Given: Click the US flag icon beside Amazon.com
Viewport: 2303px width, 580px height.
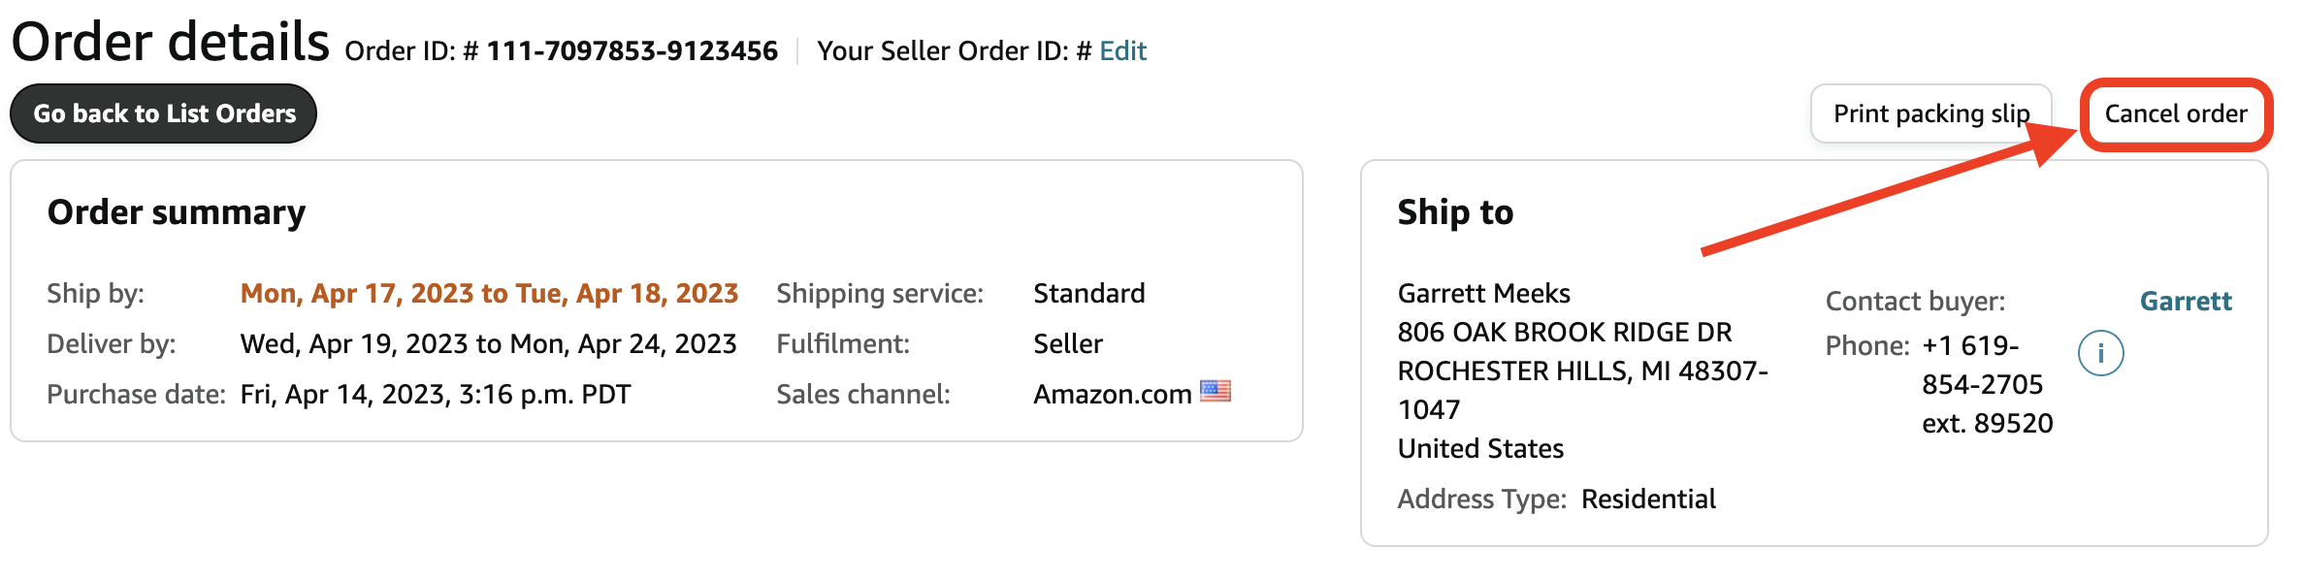Looking at the screenshot, I should pos(1216,392).
